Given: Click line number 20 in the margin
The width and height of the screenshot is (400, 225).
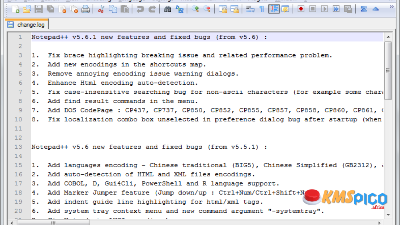Looking at the screenshot, I should 18,211.
